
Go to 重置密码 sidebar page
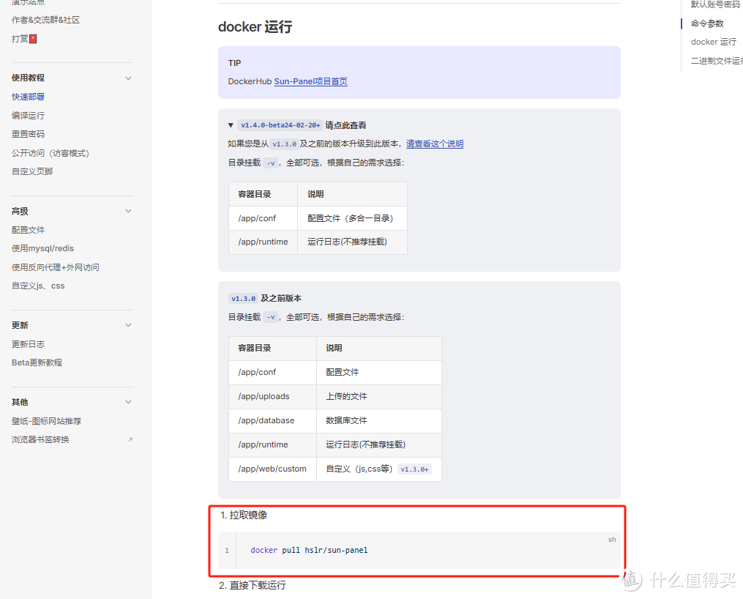pyautogui.click(x=28, y=134)
